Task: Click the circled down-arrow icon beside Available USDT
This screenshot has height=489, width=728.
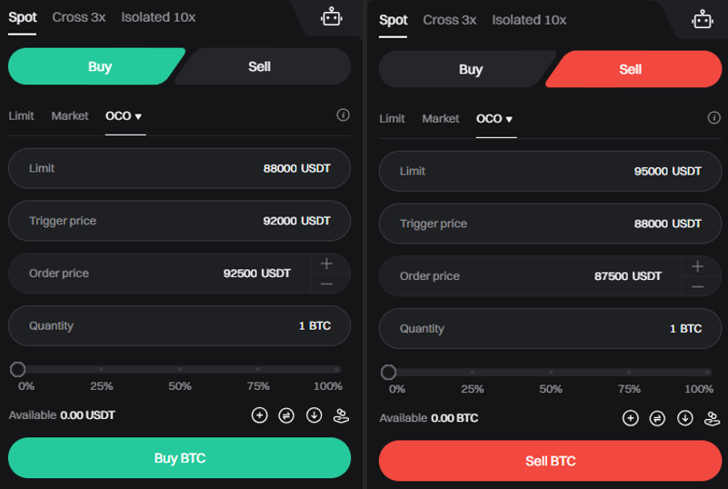Action: 314,415
